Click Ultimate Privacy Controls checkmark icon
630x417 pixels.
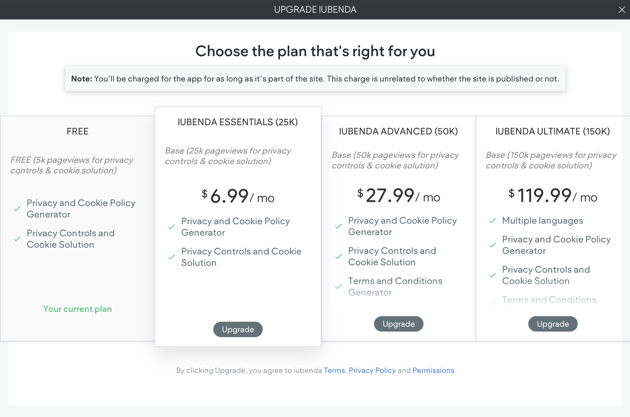click(x=492, y=275)
